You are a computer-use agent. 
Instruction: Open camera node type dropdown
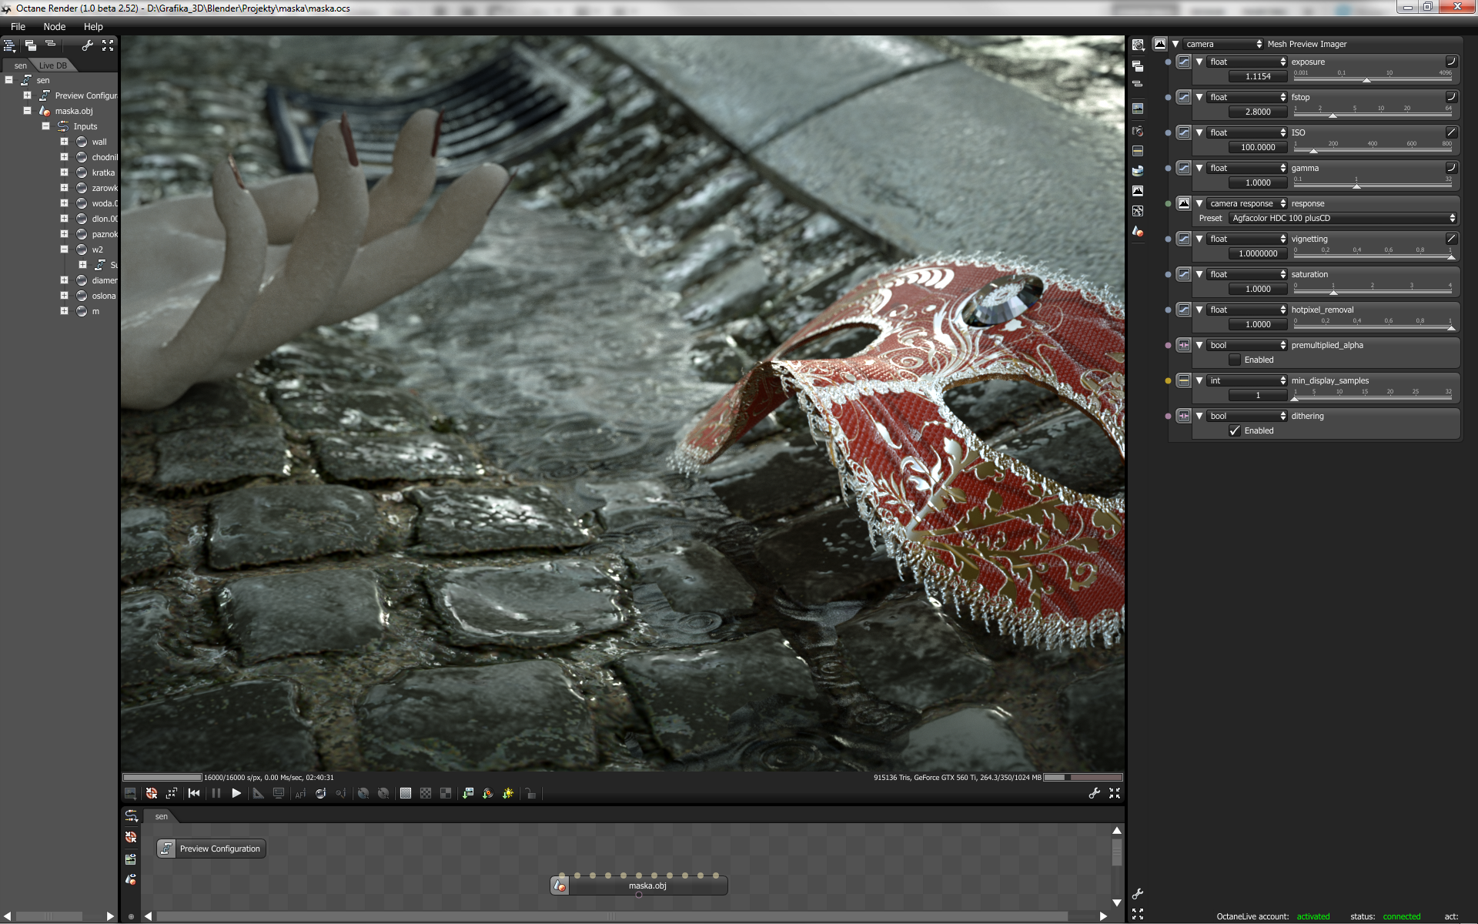pos(1223,44)
